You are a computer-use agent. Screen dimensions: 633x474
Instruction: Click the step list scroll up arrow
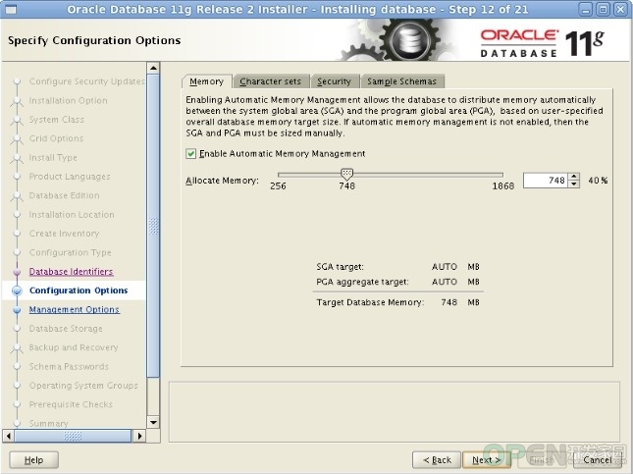coord(153,69)
